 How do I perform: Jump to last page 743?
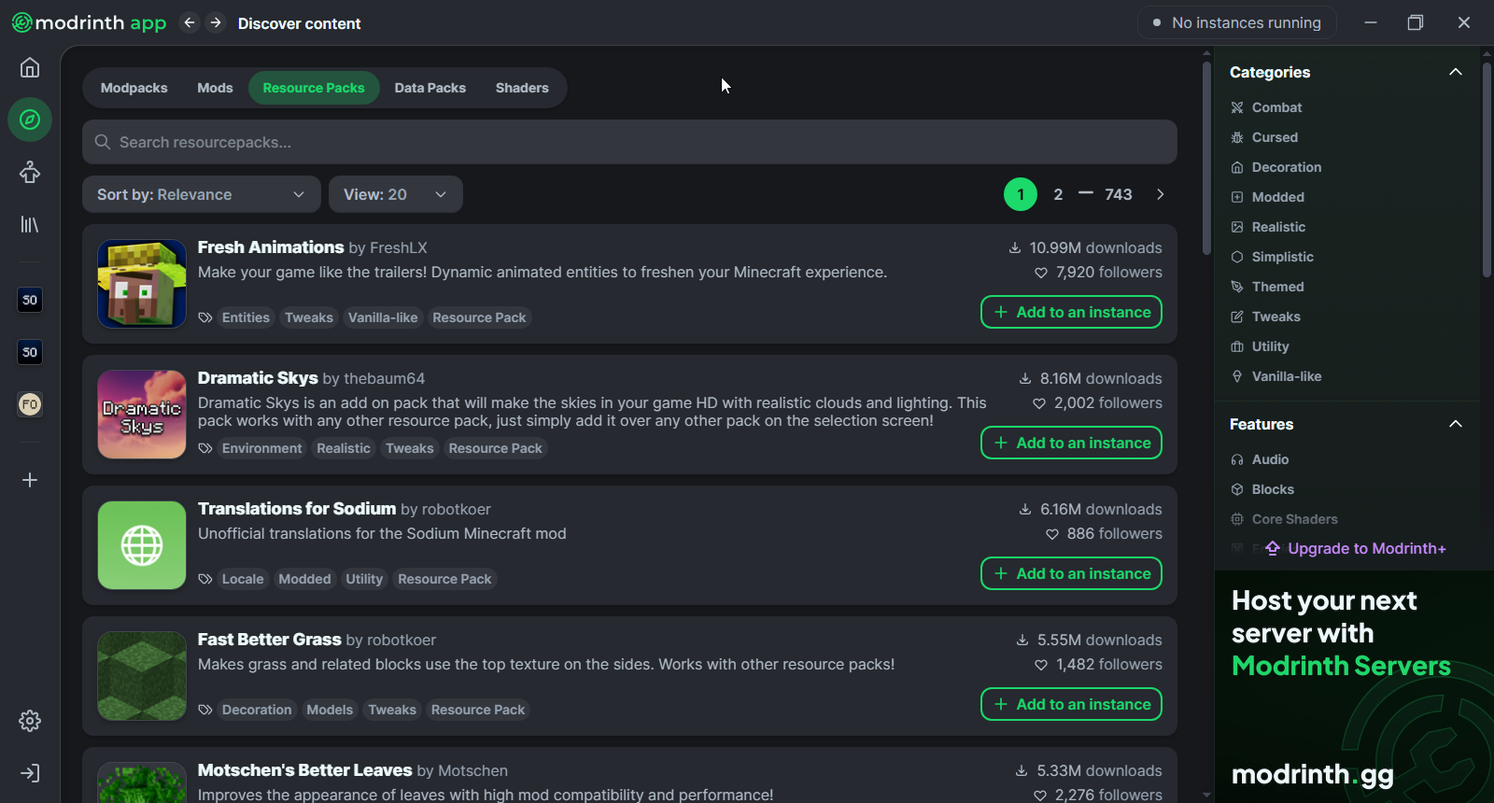click(x=1119, y=194)
